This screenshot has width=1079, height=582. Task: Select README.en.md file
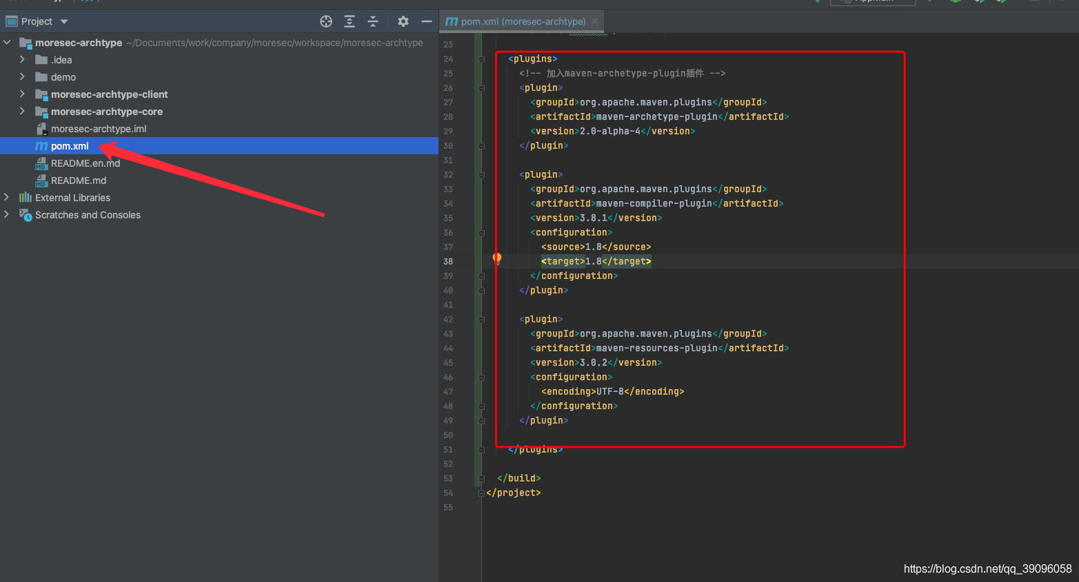219,163
